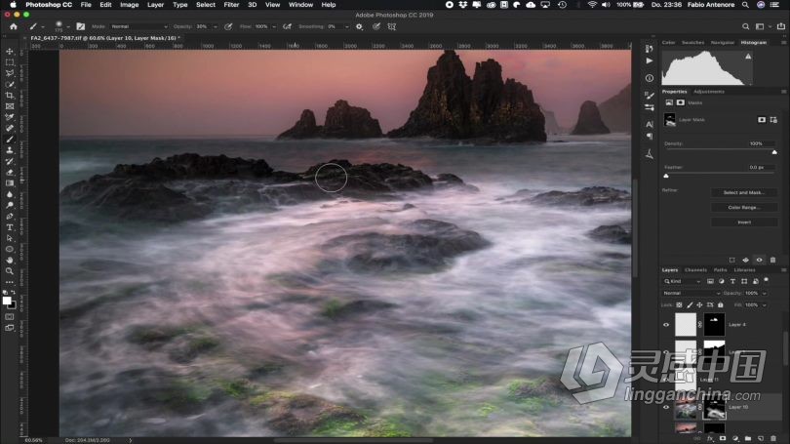Select the Lasso tool
Viewport: 790px width, 444px height.
(x=10, y=73)
